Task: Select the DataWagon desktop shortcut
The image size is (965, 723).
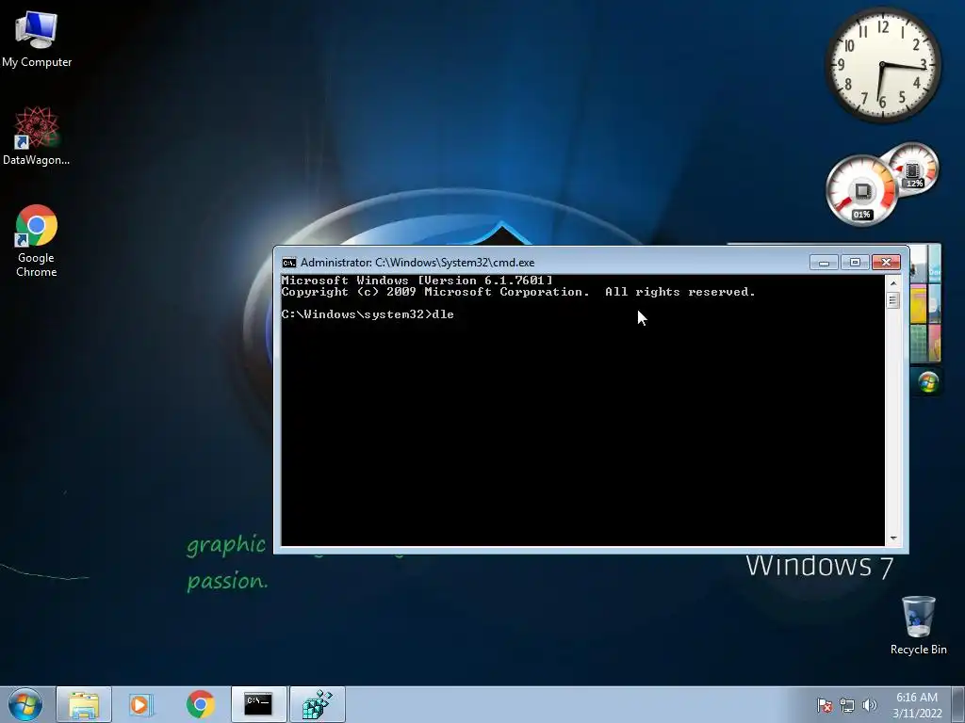Action: (x=37, y=136)
